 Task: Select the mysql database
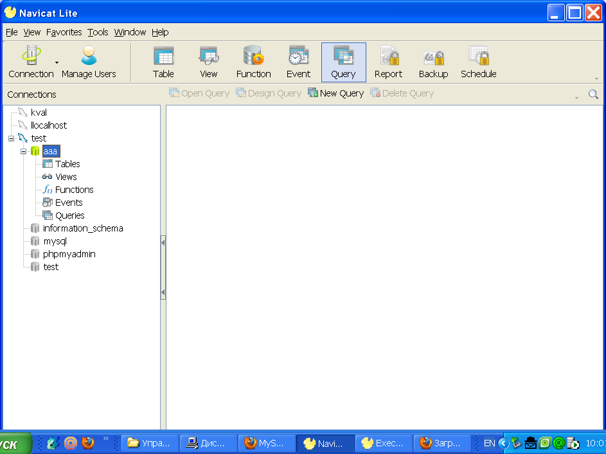(55, 241)
